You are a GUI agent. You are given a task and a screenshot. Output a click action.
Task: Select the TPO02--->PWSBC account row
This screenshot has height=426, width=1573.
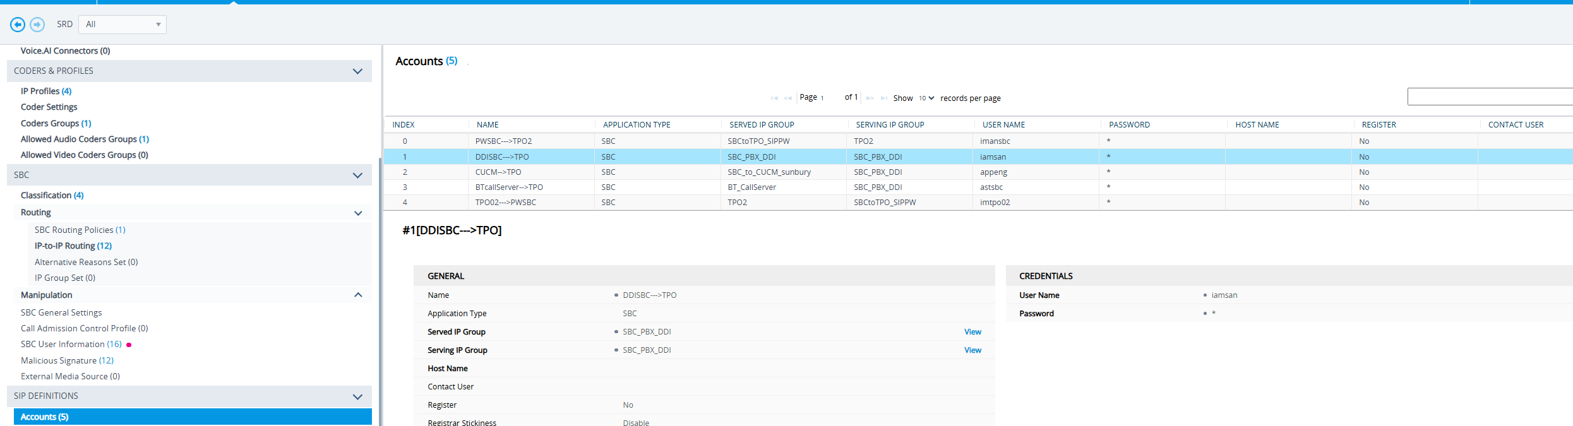coord(978,202)
